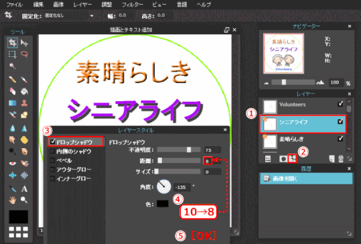Viewport: 361px width, 244px height.
Task: Open the 言語 menu
Action: 182,5
